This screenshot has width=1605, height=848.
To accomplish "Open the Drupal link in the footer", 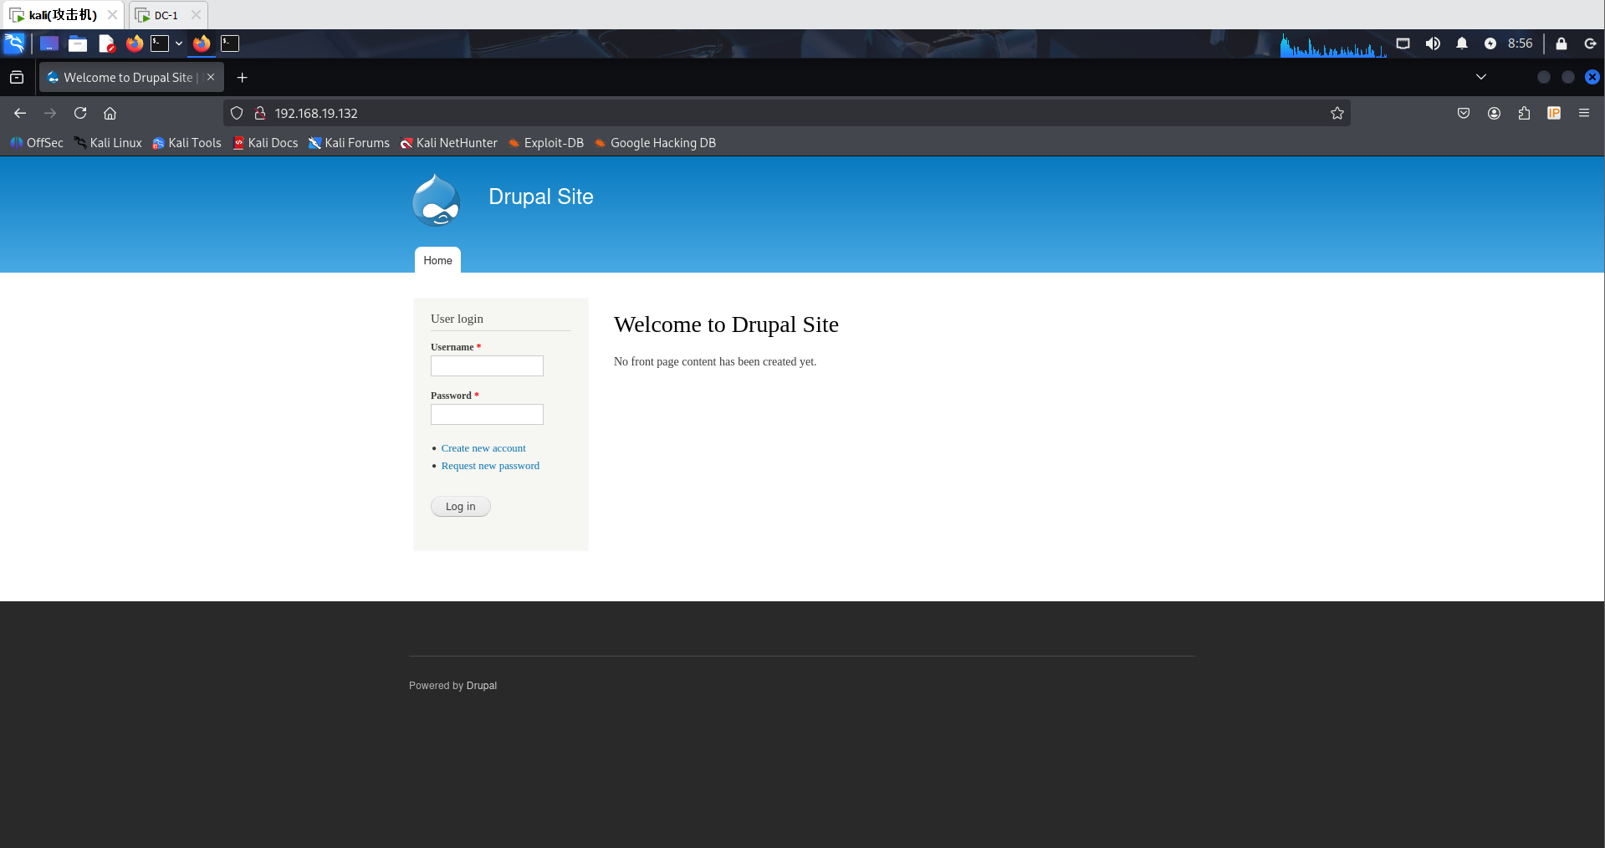I will tap(482, 686).
